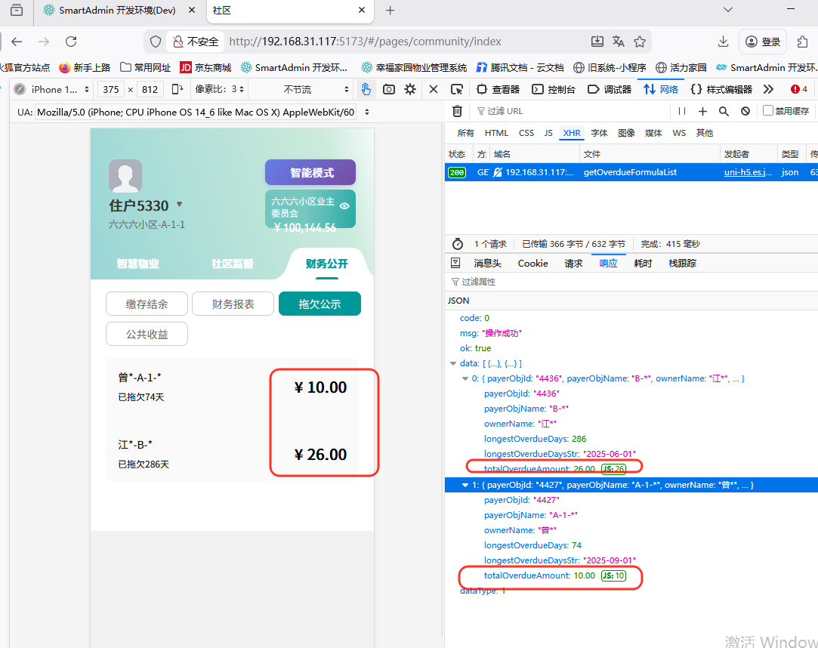Click the translate page icon
Screen dimensions: 818x648
pyautogui.click(x=619, y=42)
